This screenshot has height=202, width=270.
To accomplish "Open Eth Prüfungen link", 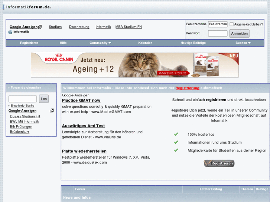I will (21, 127).
